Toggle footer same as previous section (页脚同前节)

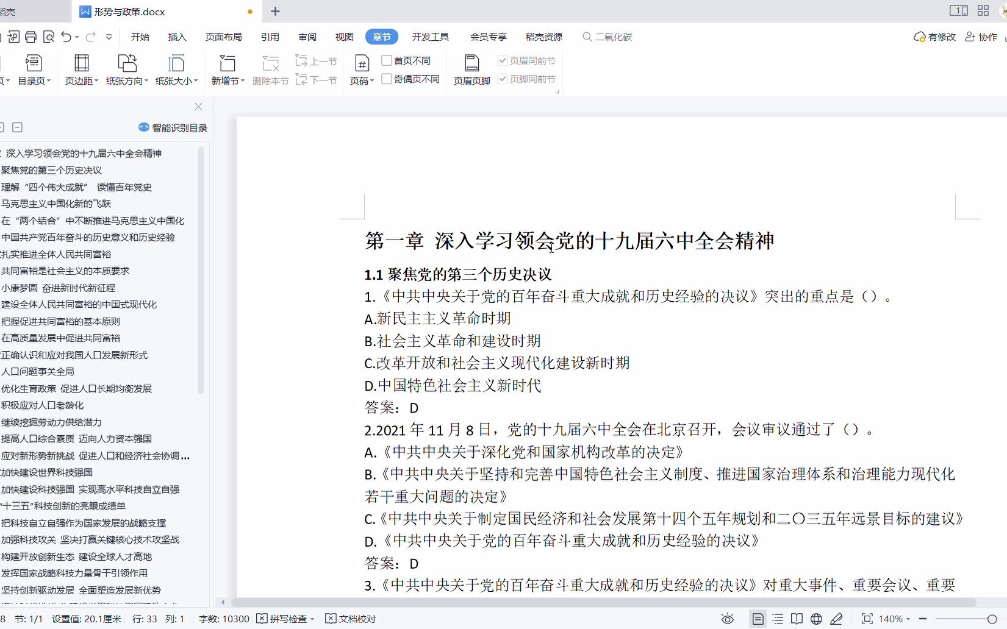527,79
